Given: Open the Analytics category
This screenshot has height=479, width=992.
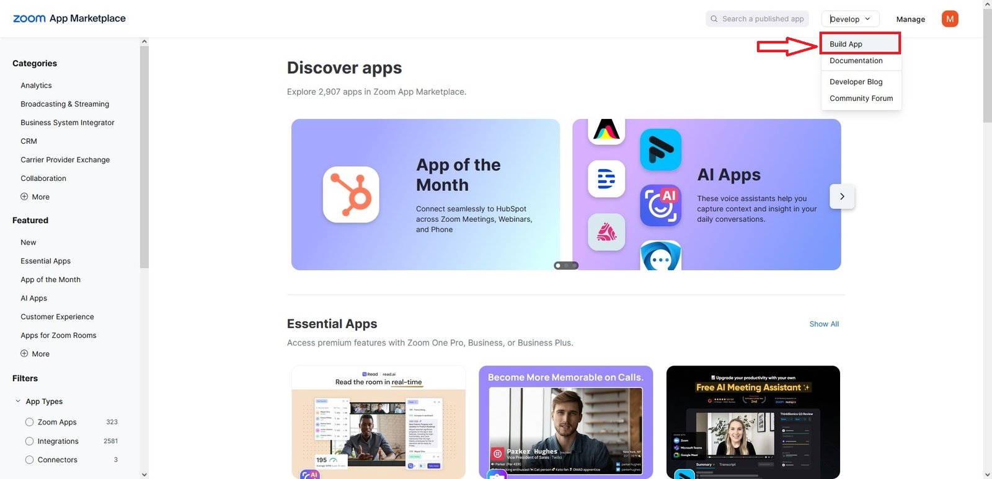Looking at the screenshot, I should (x=36, y=86).
